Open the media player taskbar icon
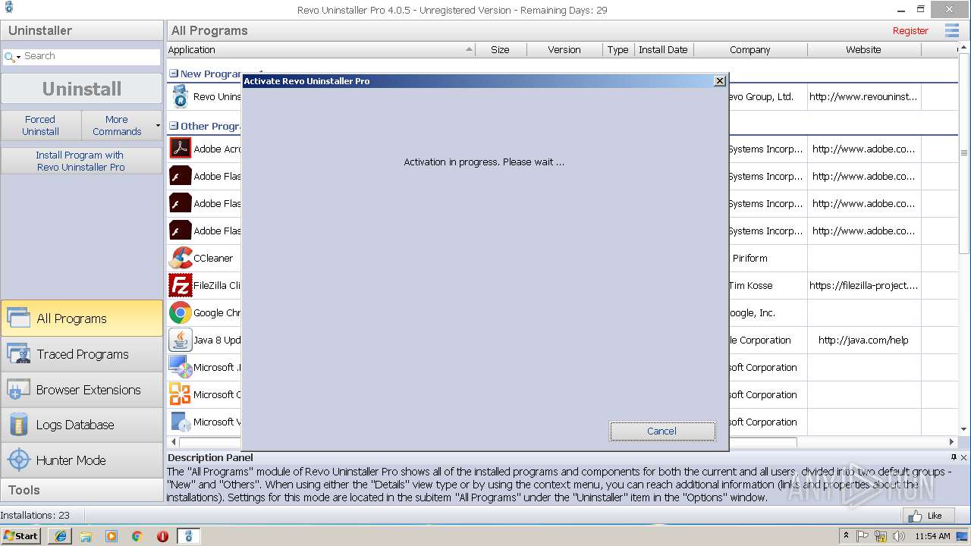 (112, 536)
